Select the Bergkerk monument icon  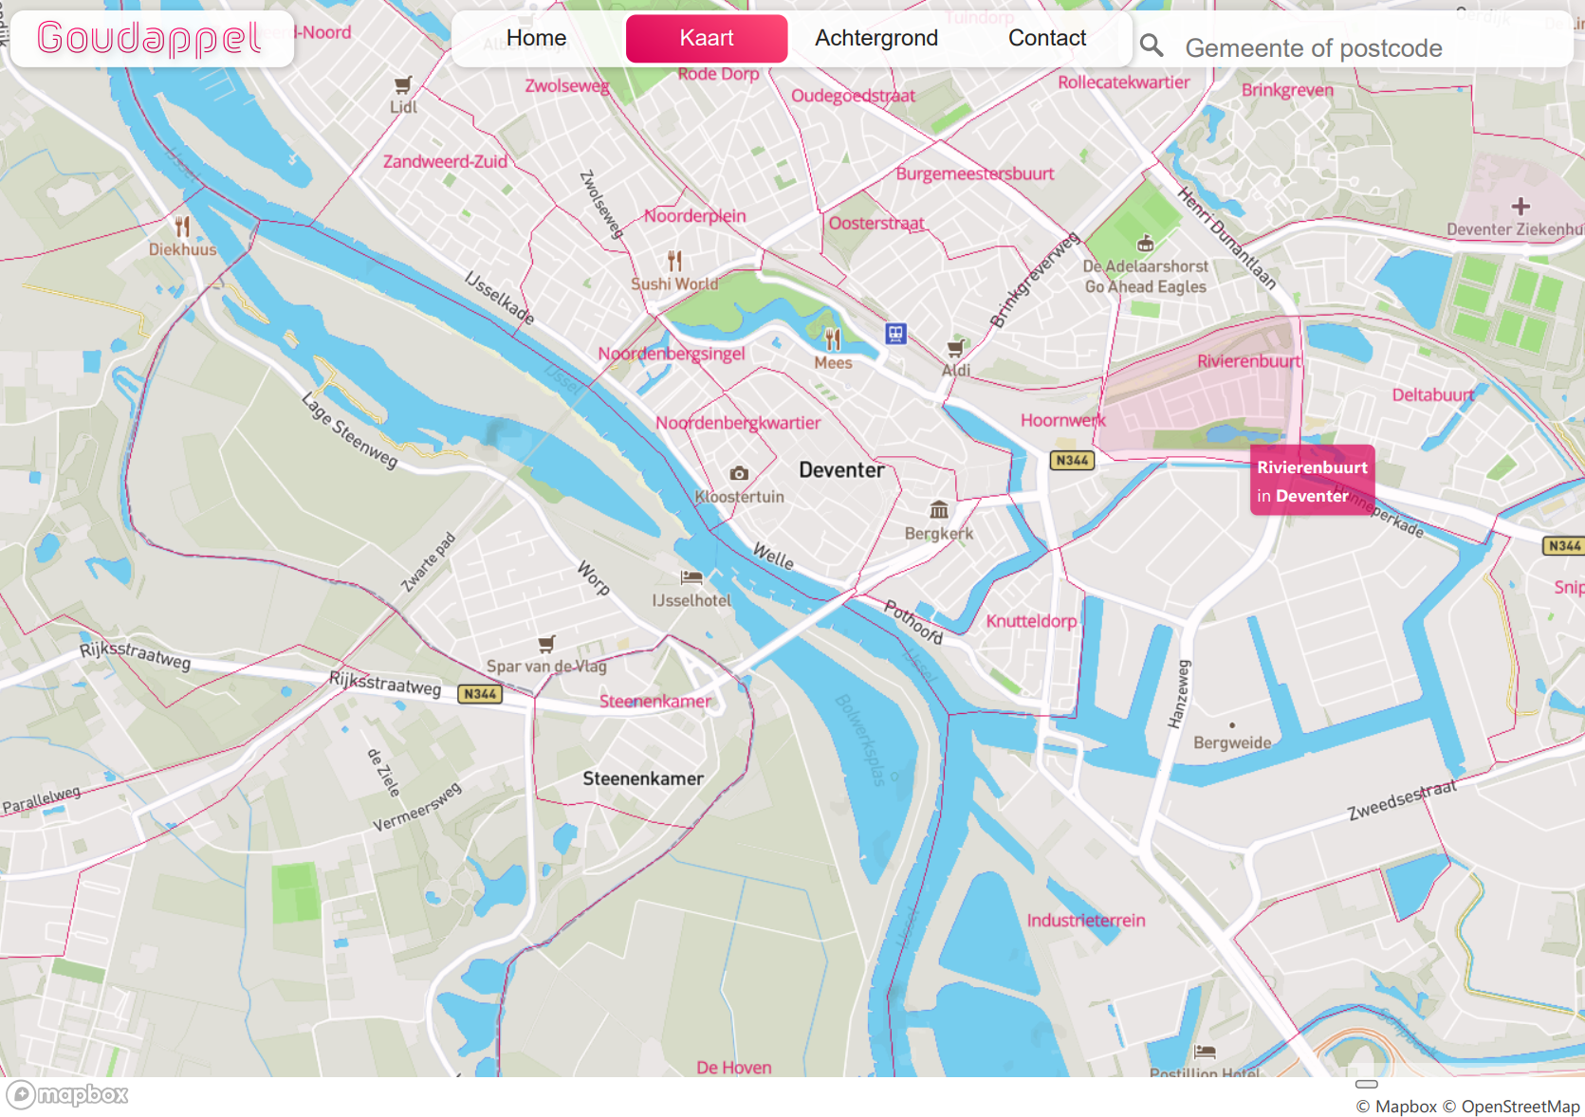click(x=938, y=510)
